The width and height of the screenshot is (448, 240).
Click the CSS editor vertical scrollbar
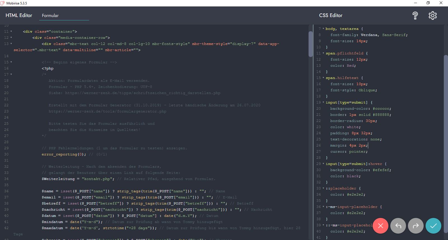pyautogui.click(x=446, y=140)
